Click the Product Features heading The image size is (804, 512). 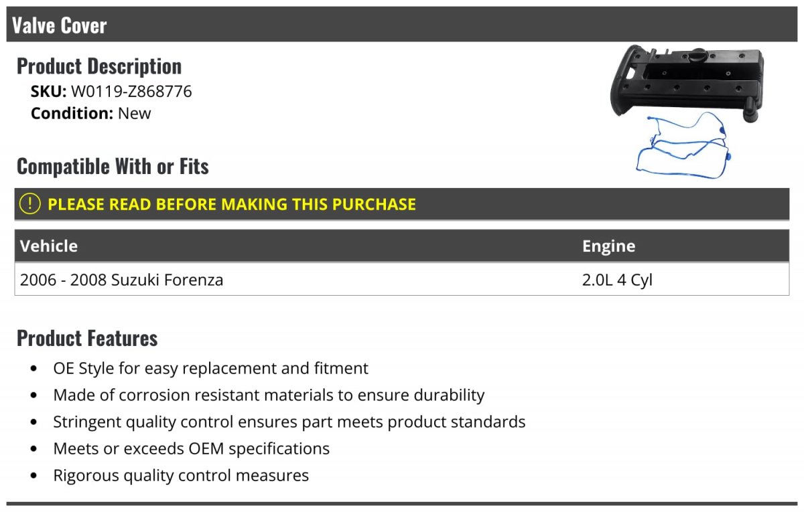87,338
